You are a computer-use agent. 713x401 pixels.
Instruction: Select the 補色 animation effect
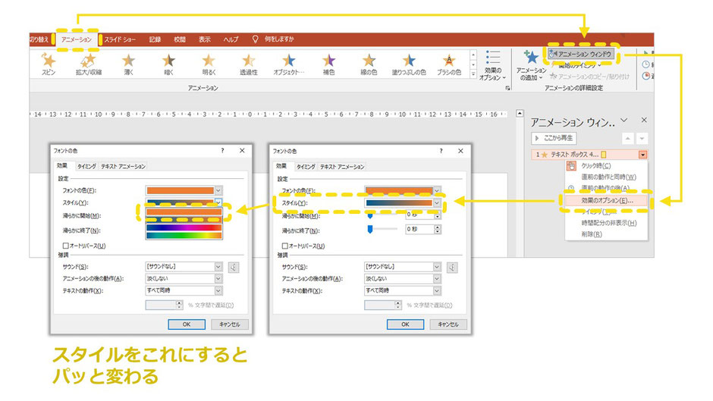pos(328,64)
